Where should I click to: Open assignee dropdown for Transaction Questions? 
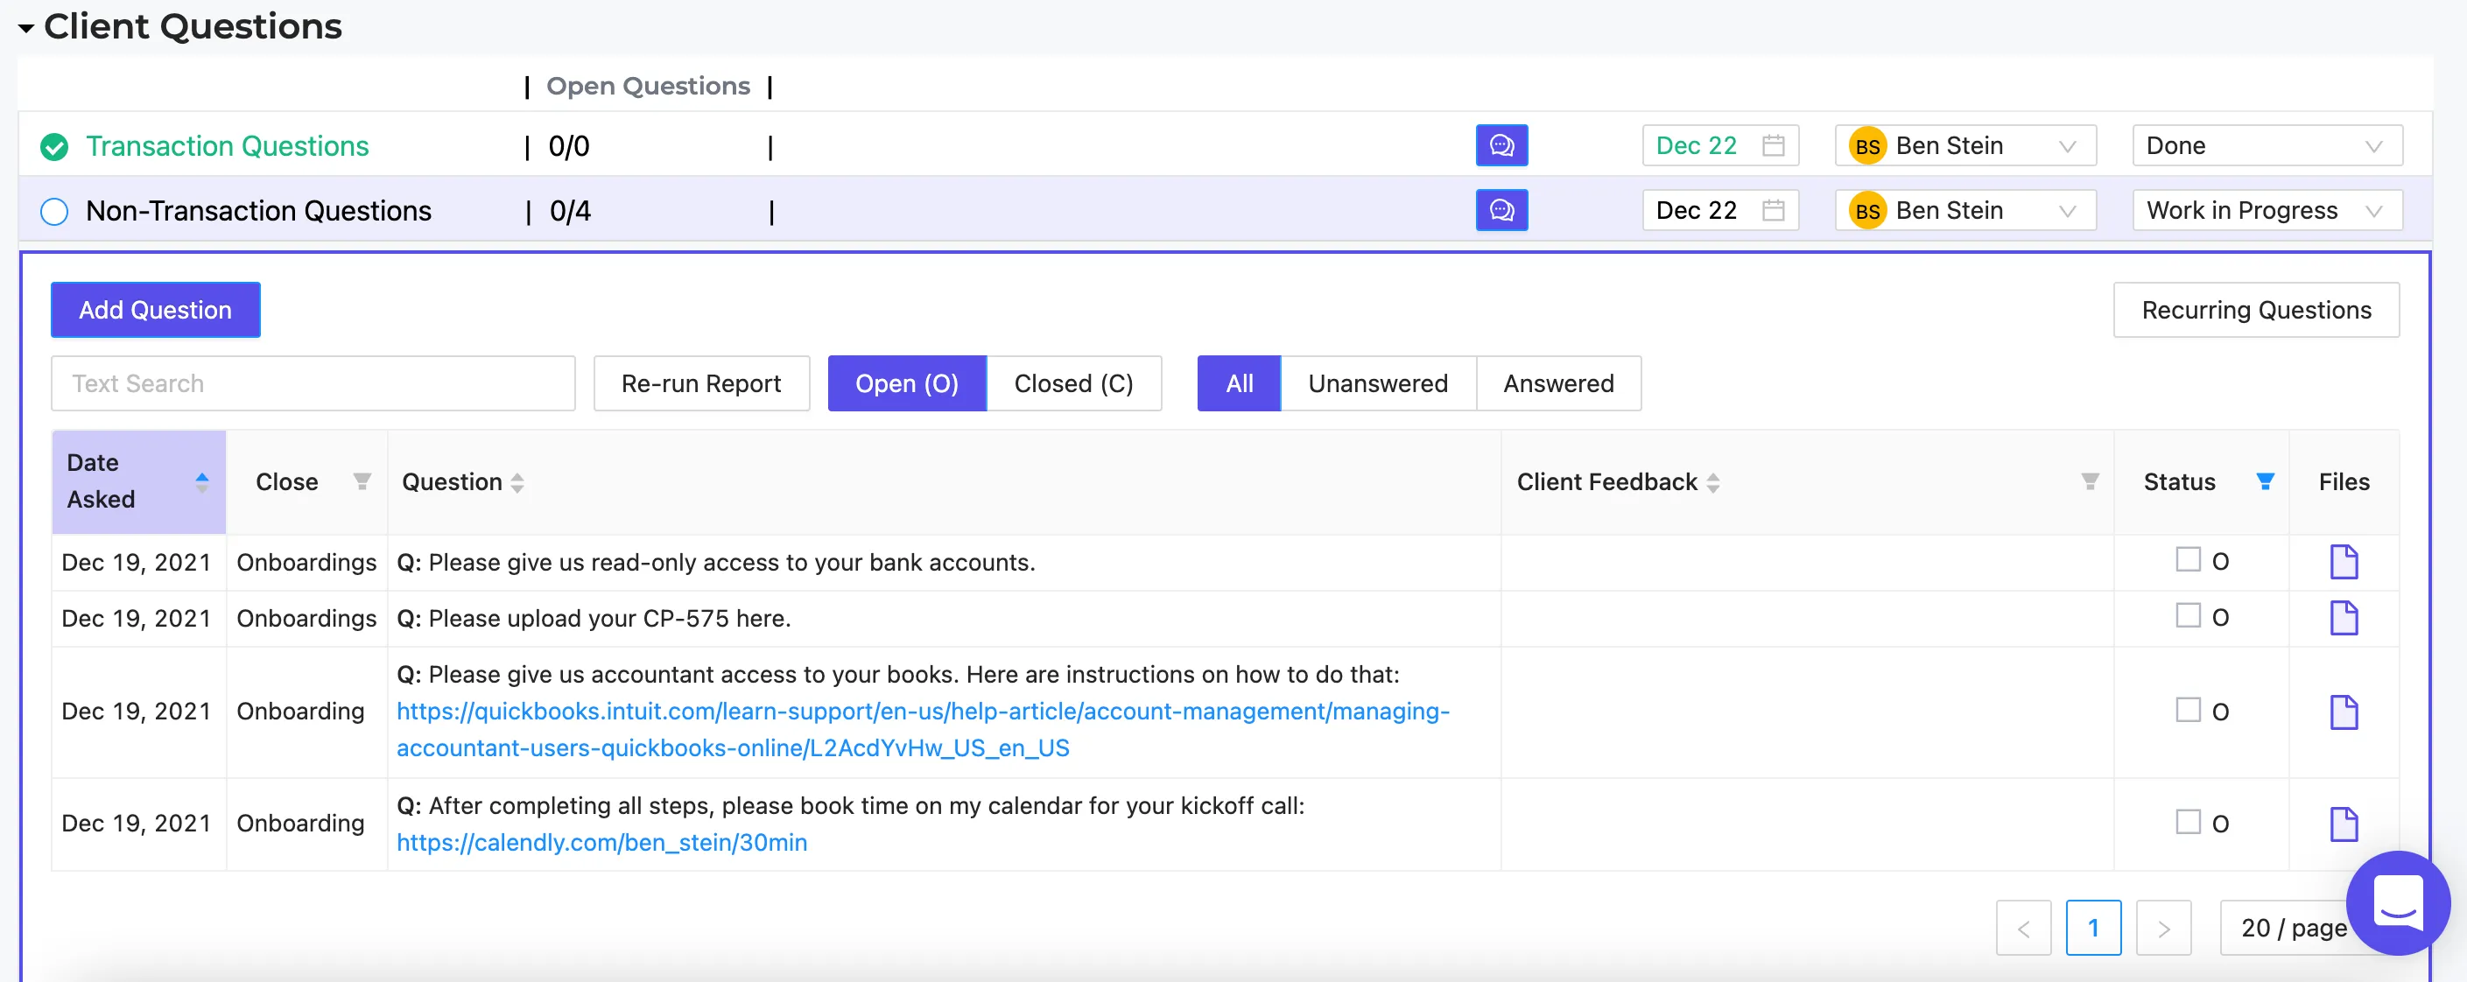(1964, 145)
